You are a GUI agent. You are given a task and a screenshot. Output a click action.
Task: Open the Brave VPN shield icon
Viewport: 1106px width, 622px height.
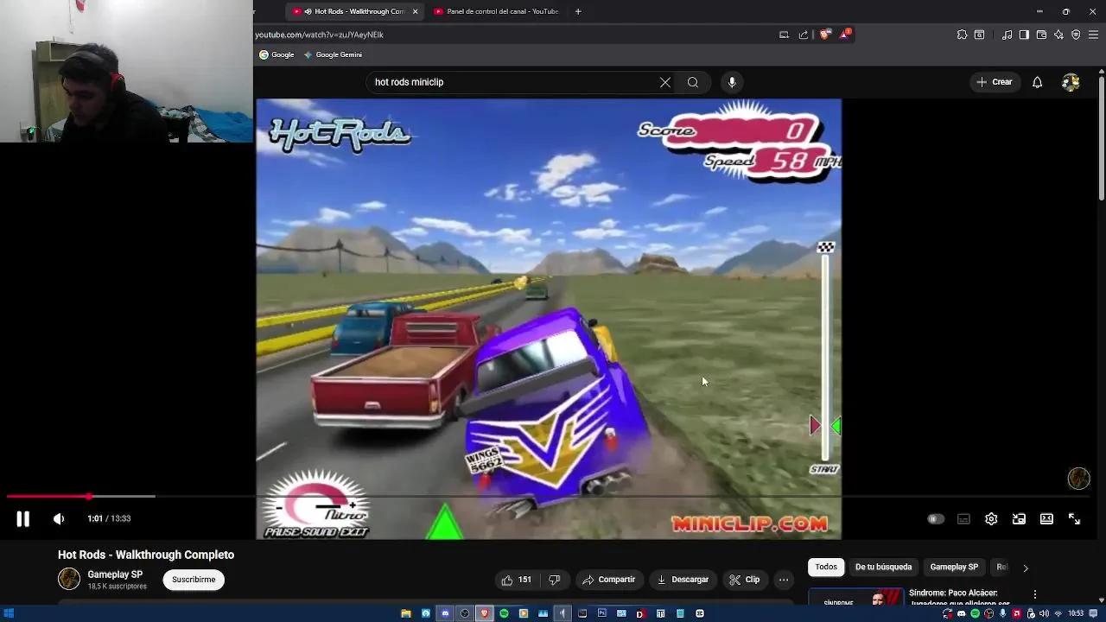coord(1076,35)
